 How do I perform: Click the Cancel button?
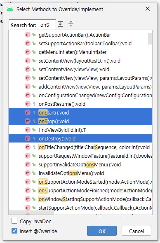click(136, 231)
